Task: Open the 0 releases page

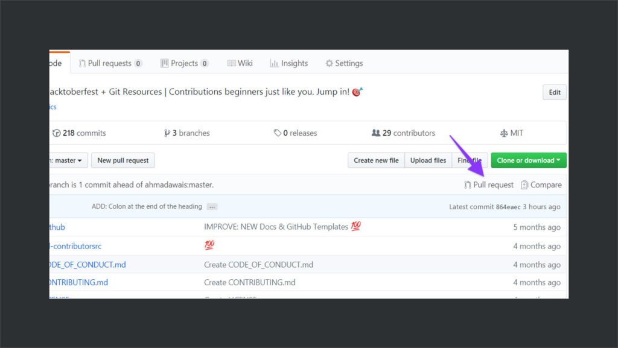Action: tap(295, 133)
